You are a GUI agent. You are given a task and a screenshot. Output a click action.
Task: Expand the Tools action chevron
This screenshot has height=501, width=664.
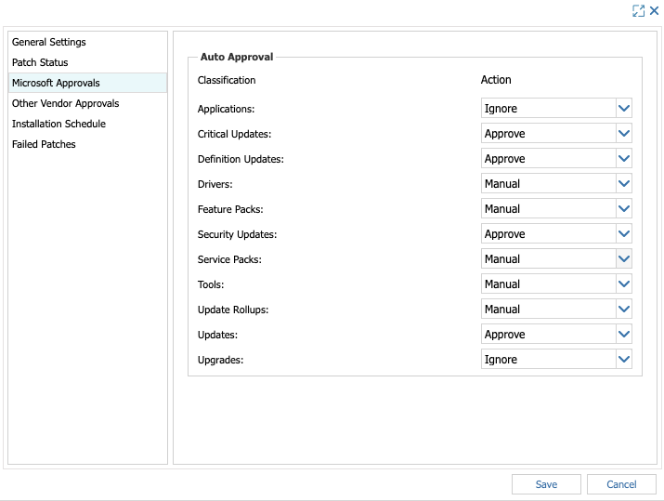624,284
